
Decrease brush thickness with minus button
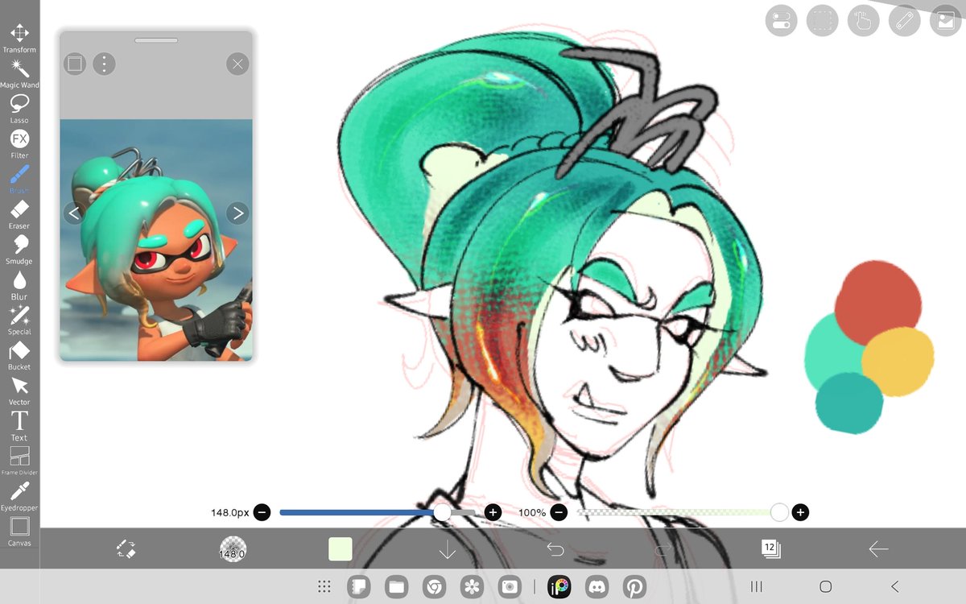tap(262, 512)
